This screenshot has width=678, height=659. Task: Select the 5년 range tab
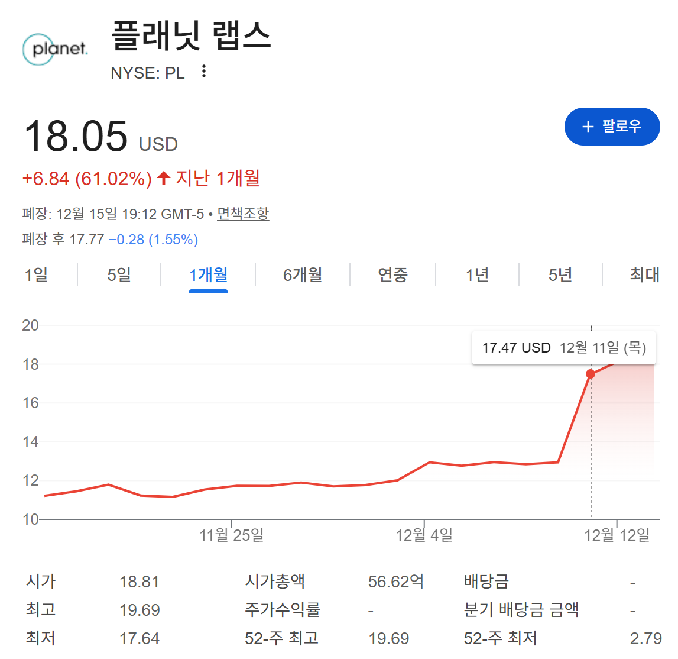coord(560,274)
